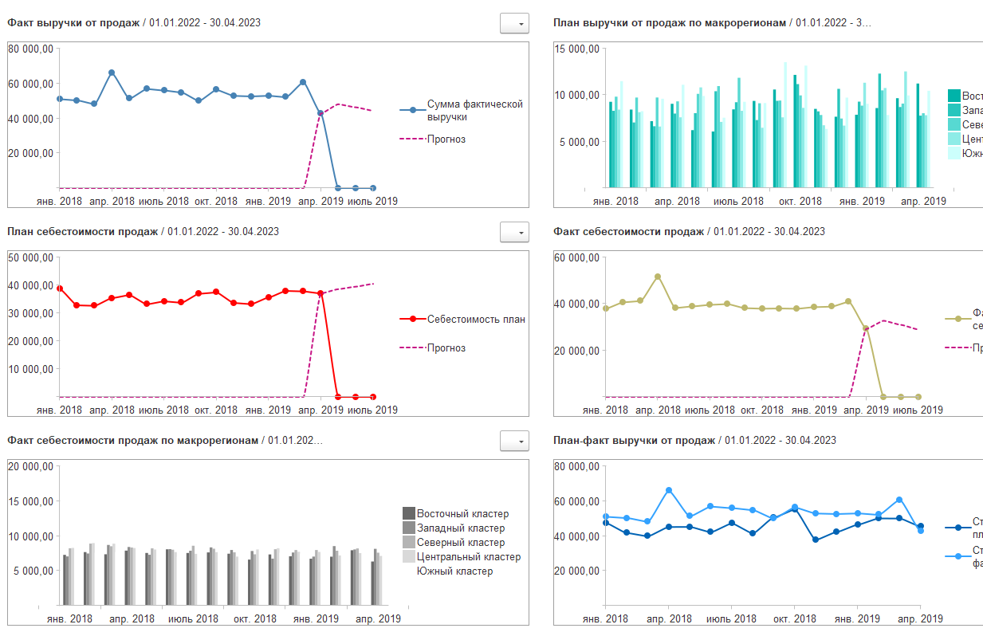Click the highest blue data point in Факт выручки от продаж chart

[112, 73]
